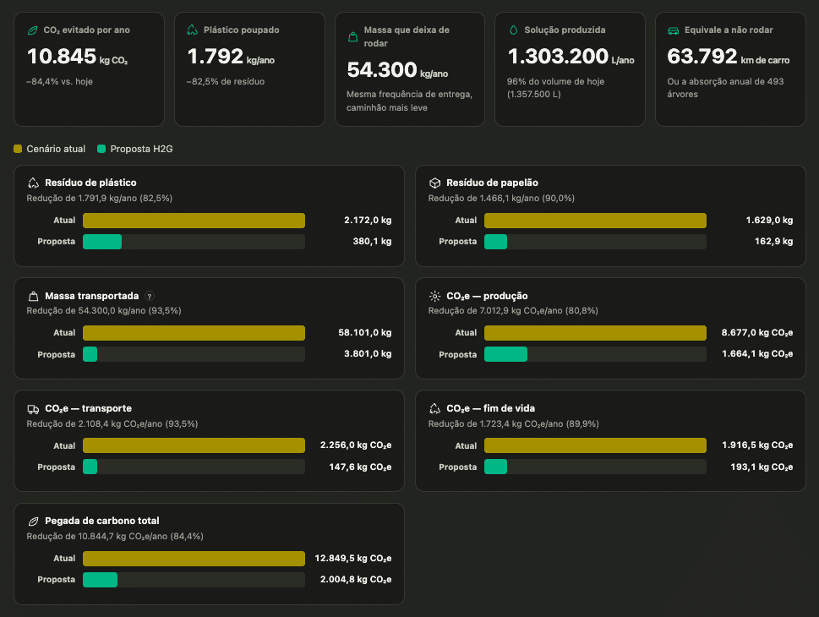Click the Atual bar in CO₂e — transporte
This screenshot has height=617, width=819.
194,445
